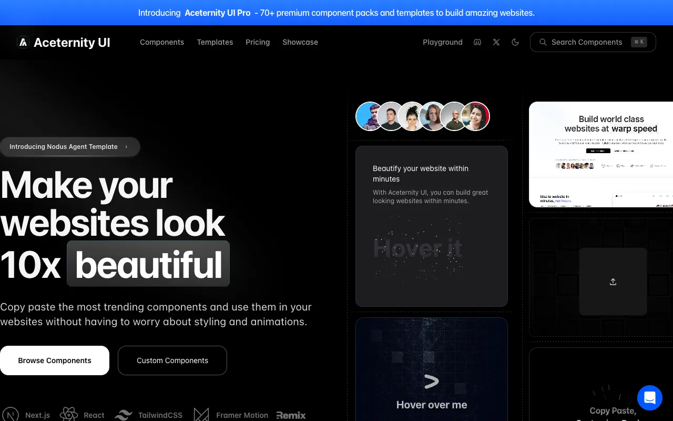This screenshot has width=673, height=421.
Task: Visit the Showcase section
Action: pyautogui.click(x=300, y=42)
